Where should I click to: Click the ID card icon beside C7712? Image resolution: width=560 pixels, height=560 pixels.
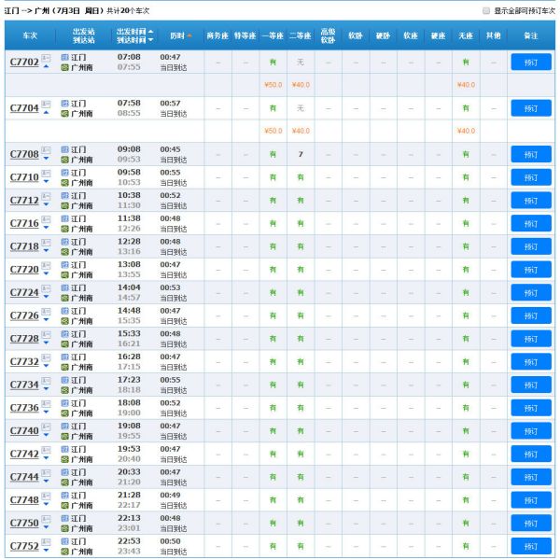click(x=46, y=196)
